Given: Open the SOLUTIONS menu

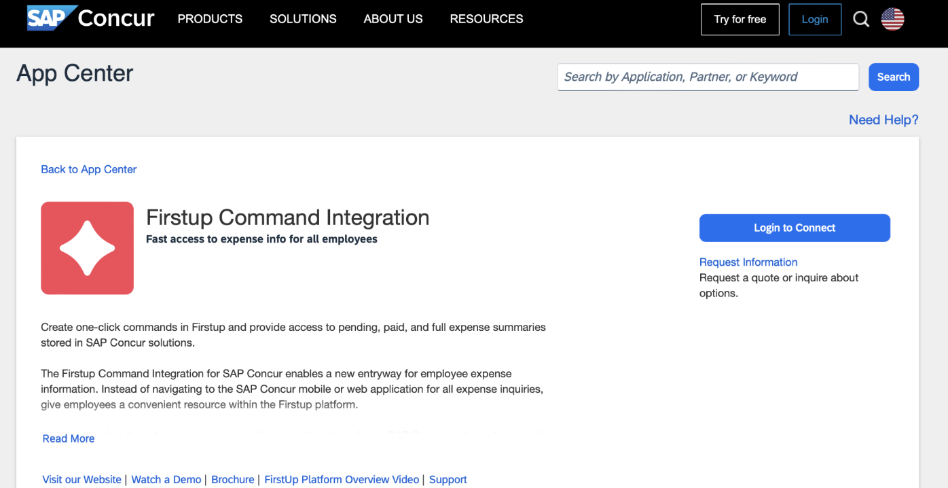Looking at the screenshot, I should [303, 19].
